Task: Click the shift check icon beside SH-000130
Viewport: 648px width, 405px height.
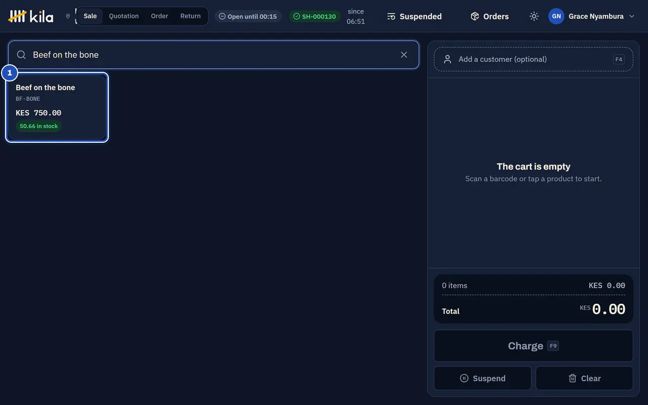Action: (297, 16)
